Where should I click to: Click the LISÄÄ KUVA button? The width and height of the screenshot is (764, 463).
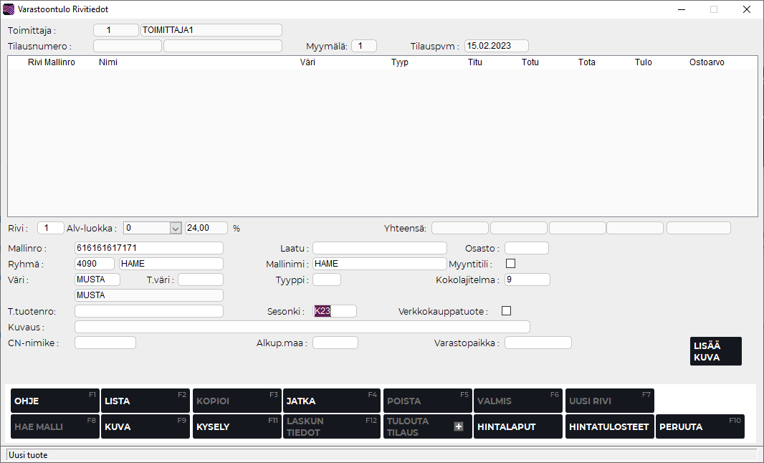(x=715, y=351)
